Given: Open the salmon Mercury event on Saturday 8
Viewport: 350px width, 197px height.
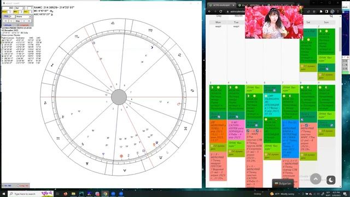Looking at the screenshot, I should (x=308, y=137).
